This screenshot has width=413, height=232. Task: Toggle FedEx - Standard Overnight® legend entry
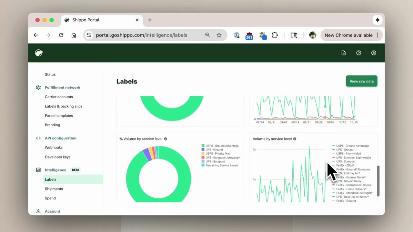pos(352,193)
